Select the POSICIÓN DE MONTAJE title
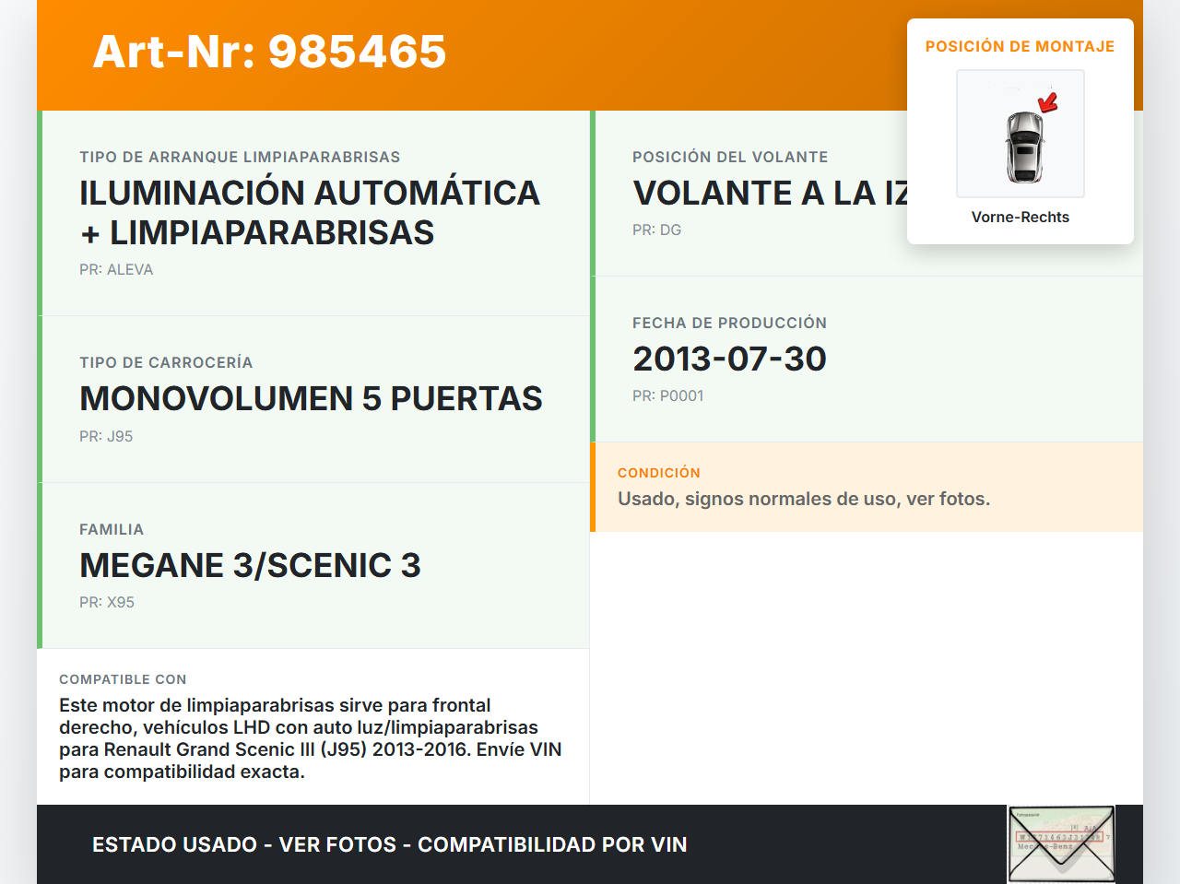The image size is (1180, 884). click(x=1021, y=46)
